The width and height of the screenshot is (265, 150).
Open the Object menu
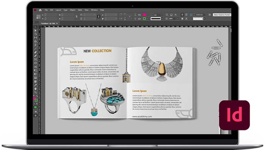73,10
